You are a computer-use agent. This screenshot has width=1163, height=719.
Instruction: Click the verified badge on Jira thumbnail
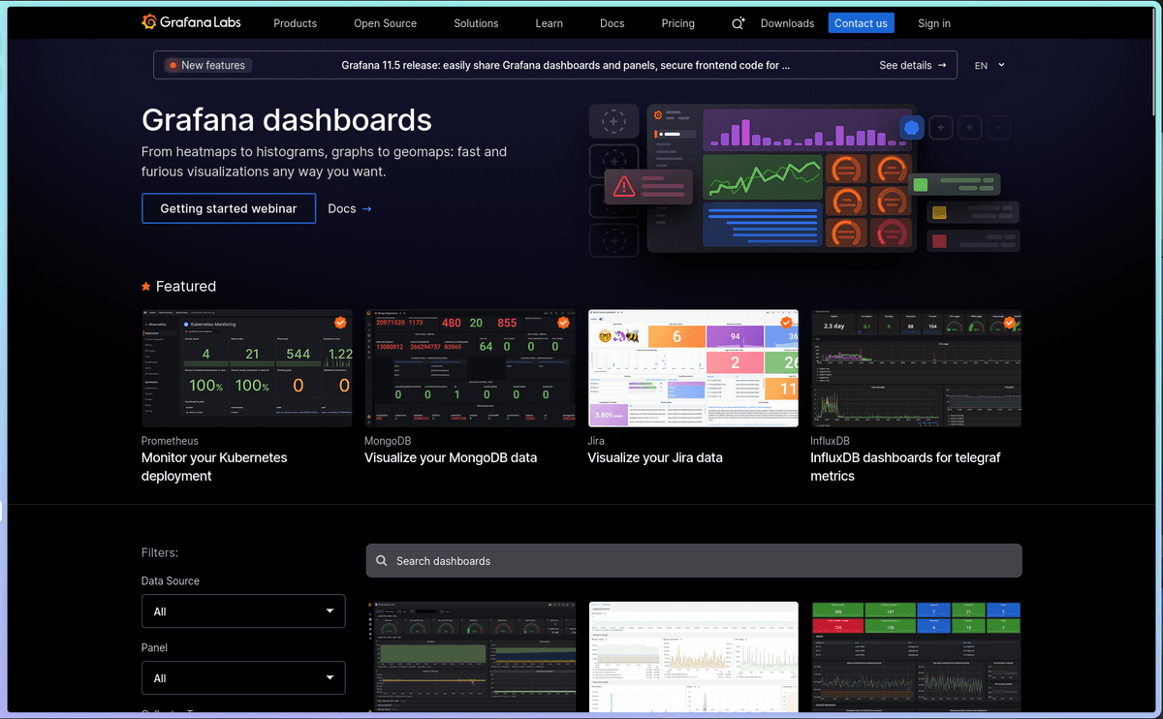786,323
